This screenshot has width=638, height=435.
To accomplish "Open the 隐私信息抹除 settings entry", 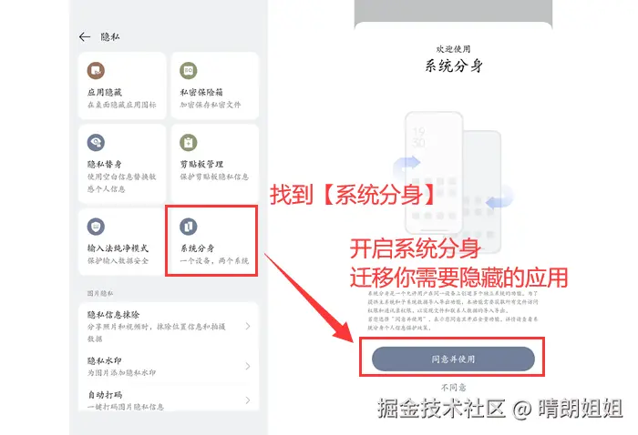I will [x=169, y=326].
